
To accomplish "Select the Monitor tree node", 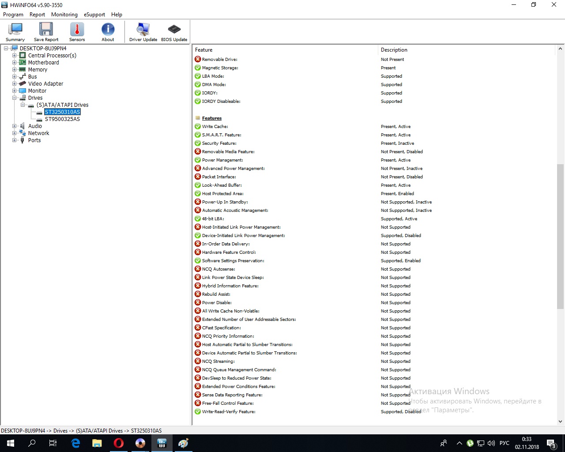I will coord(37,91).
